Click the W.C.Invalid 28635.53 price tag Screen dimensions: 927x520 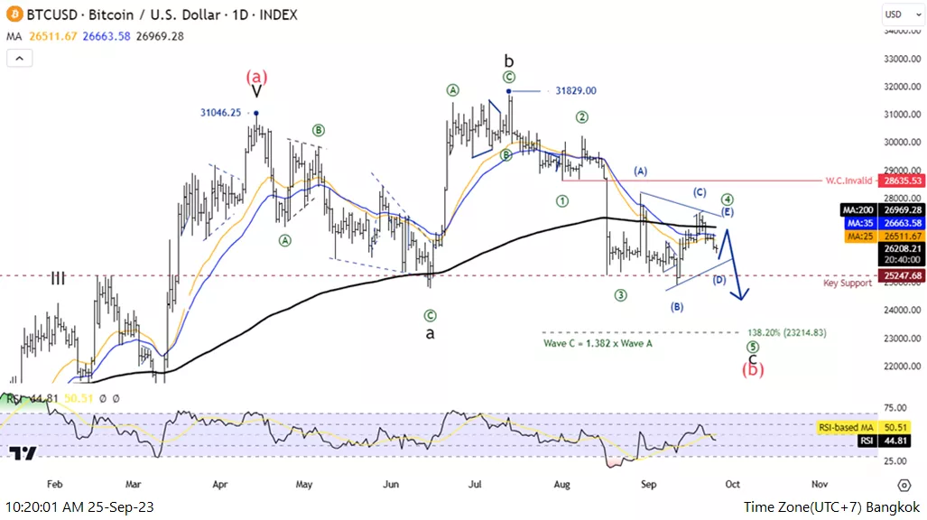[x=902, y=181]
